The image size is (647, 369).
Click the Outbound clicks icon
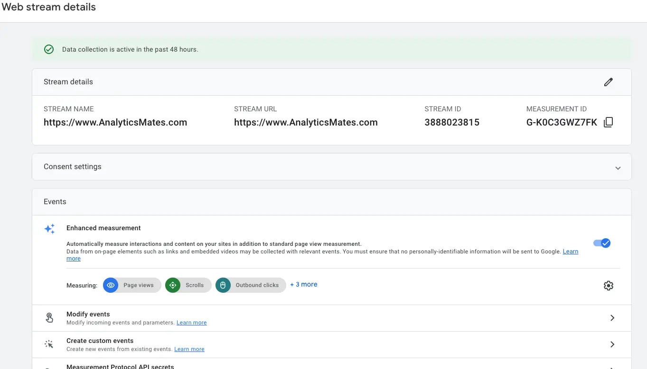[x=223, y=285]
